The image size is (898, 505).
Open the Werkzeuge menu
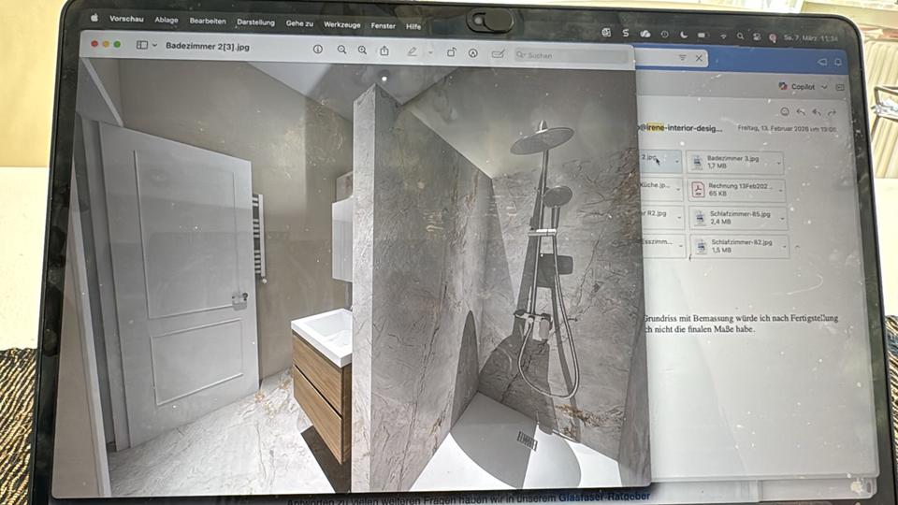[x=342, y=25]
